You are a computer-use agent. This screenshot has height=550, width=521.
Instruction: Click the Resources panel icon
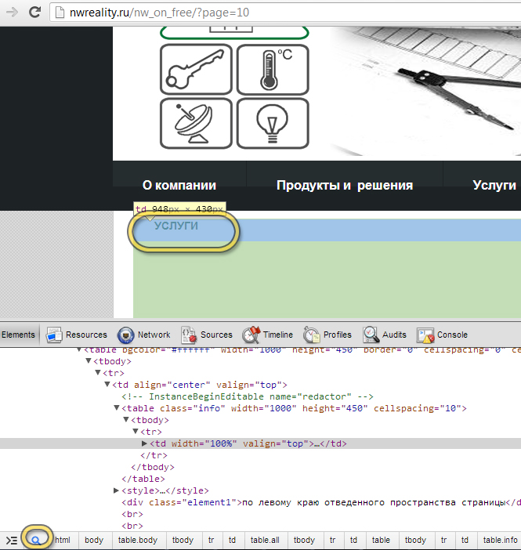pos(54,335)
